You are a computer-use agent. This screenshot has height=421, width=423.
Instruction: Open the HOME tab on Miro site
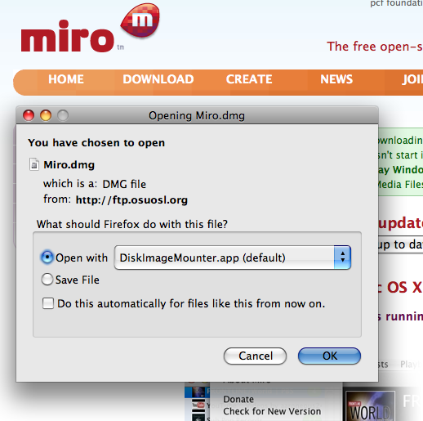pos(66,79)
